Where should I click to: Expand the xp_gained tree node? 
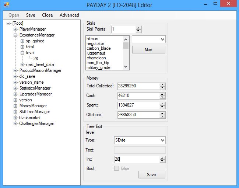[22, 41]
